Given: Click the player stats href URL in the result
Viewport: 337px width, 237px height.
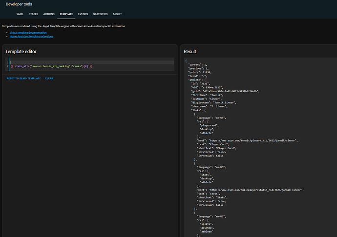Looking at the screenshot, I should pyautogui.click(x=254, y=189).
